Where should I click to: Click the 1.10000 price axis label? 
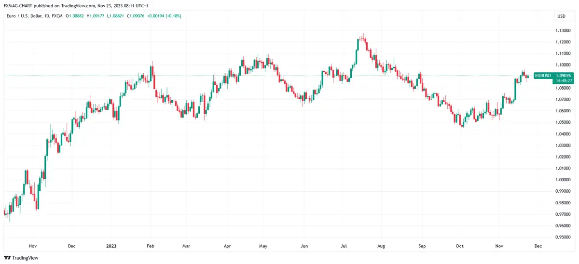[563, 65]
